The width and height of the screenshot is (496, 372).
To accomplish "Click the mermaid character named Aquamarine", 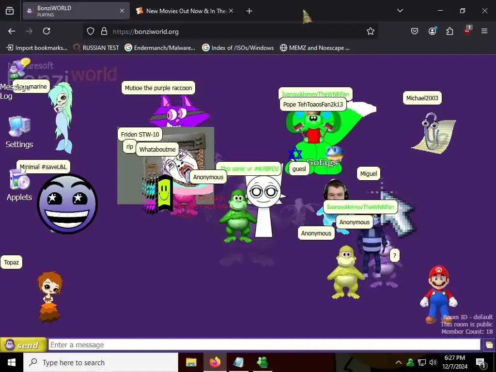I will pos(62,117).
